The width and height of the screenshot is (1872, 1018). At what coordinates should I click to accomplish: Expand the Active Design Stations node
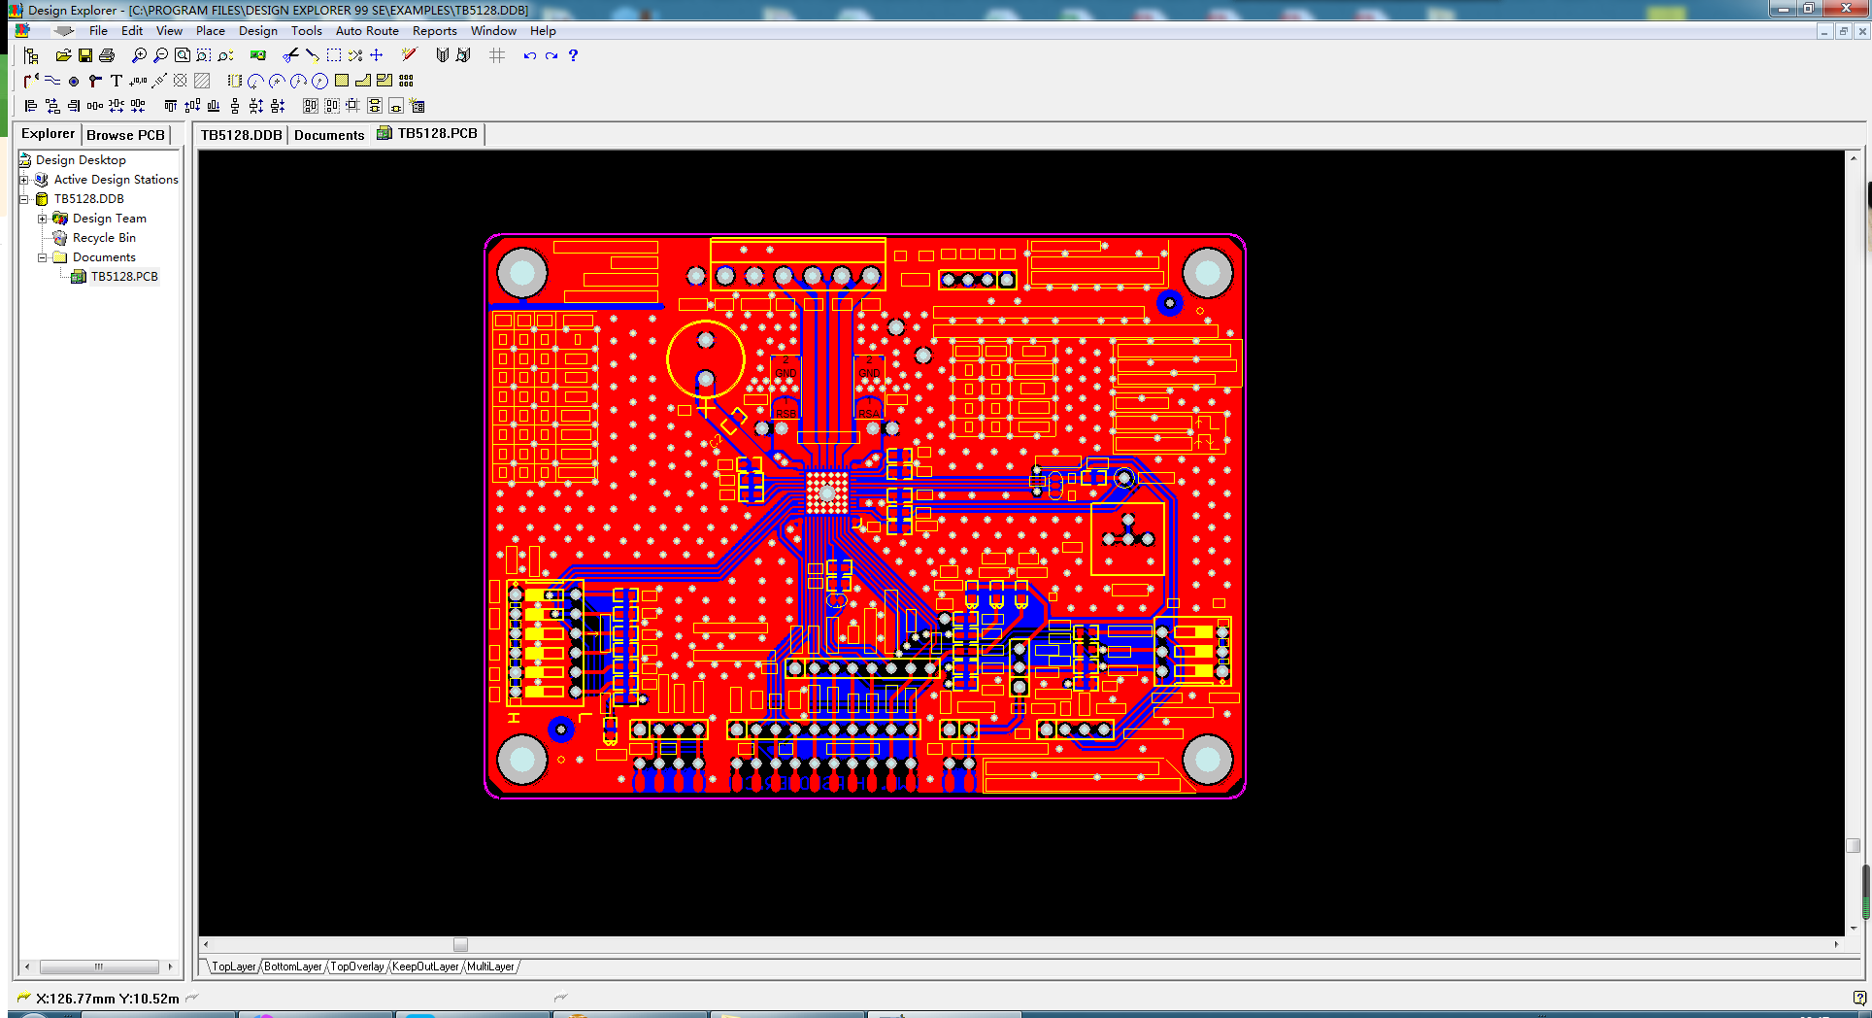(x=23, y=179)
